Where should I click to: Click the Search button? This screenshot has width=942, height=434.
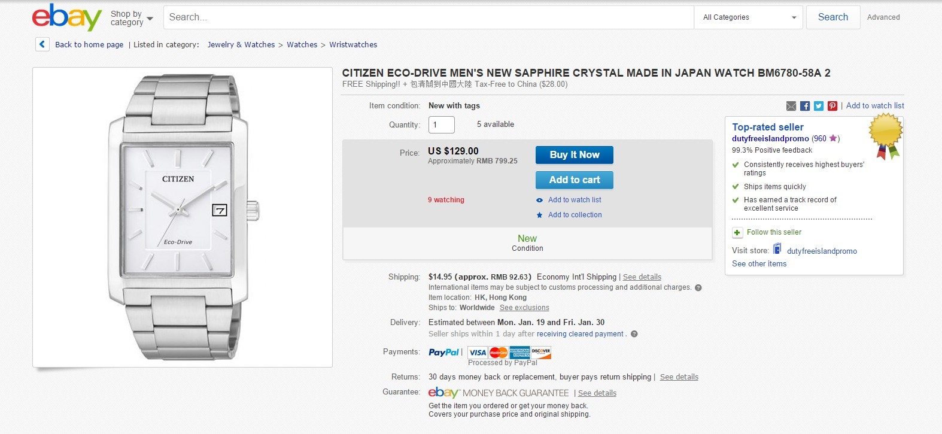[833, 17]
